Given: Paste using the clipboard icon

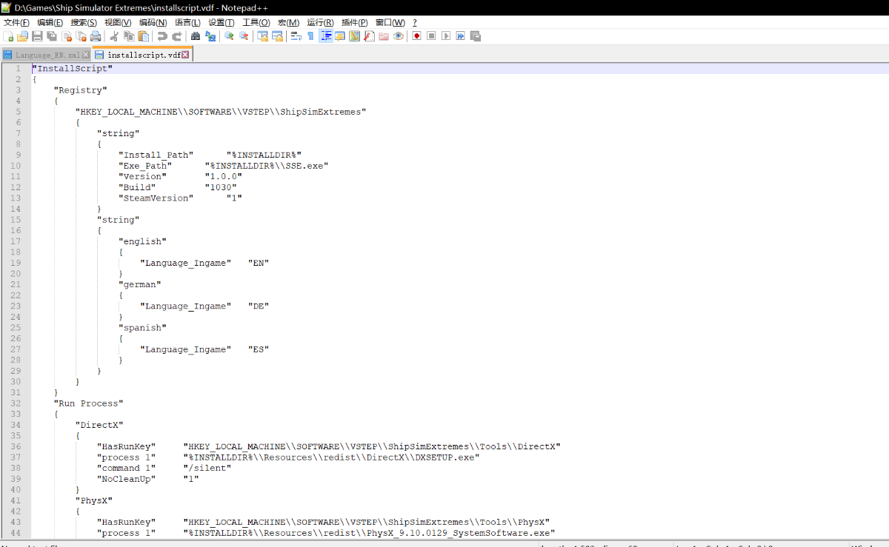Looking at the screenshot, I should [143, 36].
